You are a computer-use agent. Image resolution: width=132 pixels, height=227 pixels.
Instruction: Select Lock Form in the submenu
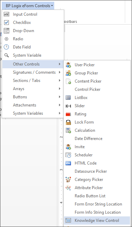(97, 122)
